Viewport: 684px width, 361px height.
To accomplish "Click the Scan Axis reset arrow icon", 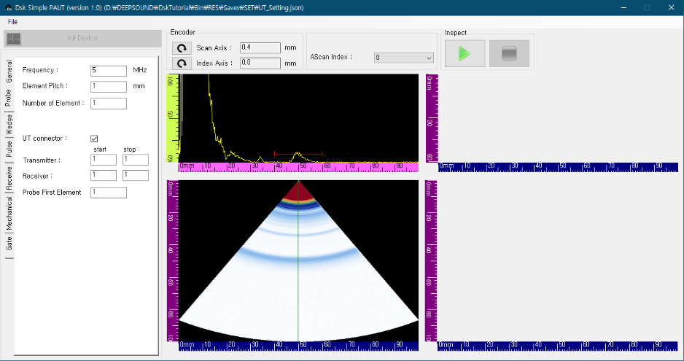I will (x=182, y=48).
